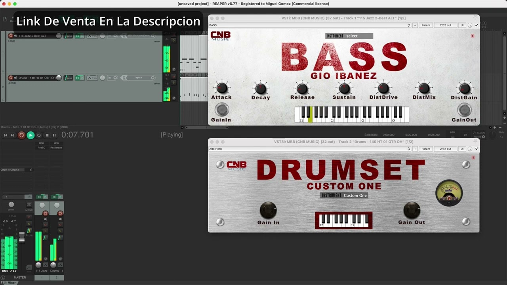Open master FX chain in mixer
The image size is (507, 285).
pos(14,197)
